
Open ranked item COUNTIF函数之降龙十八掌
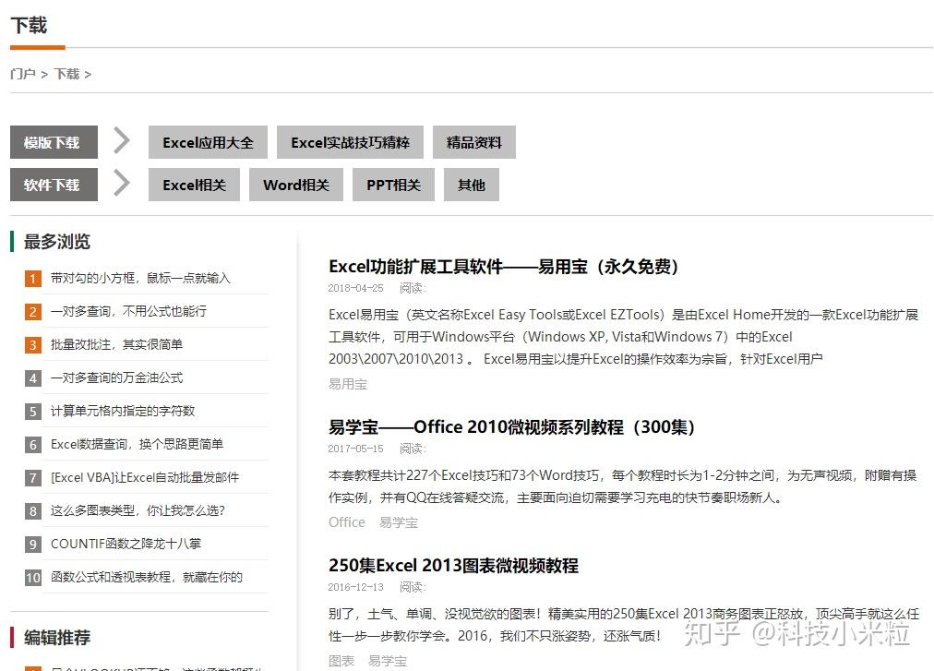(x=126, y=544)
